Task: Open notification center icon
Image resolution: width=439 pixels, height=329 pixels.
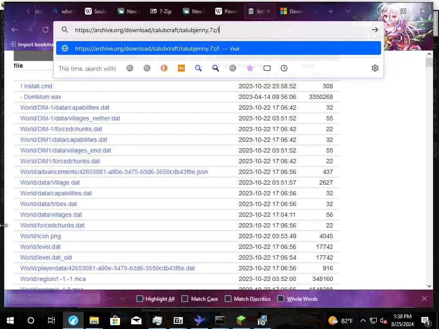Action: 425,320
